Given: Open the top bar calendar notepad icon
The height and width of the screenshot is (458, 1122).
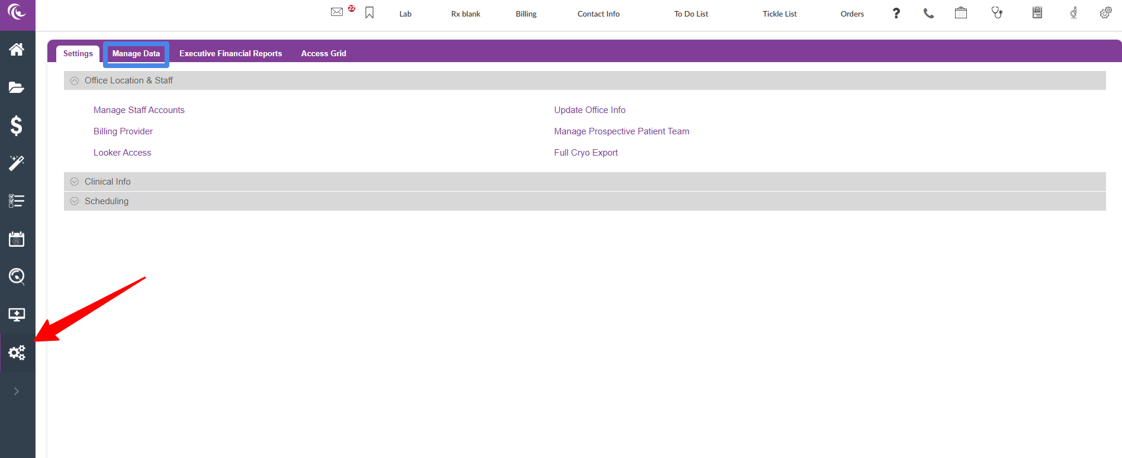Looking at the screenshot, I should point(961,12).
